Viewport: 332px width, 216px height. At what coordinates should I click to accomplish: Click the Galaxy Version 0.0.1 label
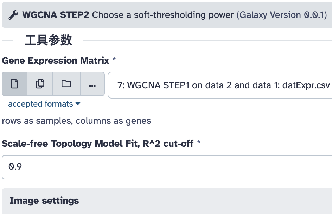point(282,15)
